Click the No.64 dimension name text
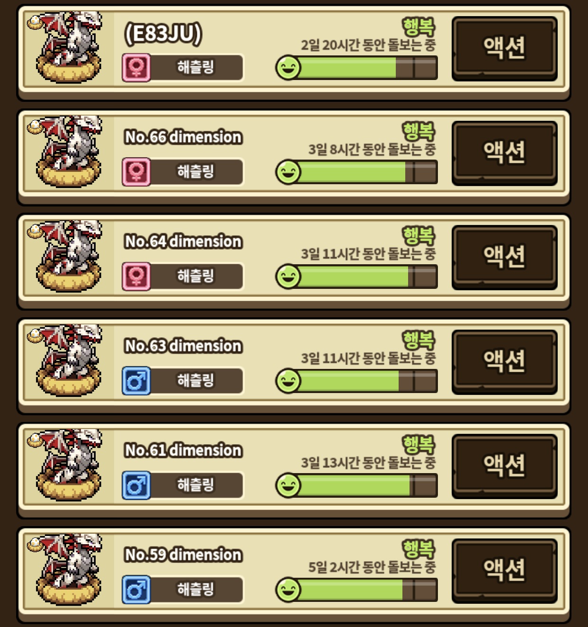 [x=183, y=242]
